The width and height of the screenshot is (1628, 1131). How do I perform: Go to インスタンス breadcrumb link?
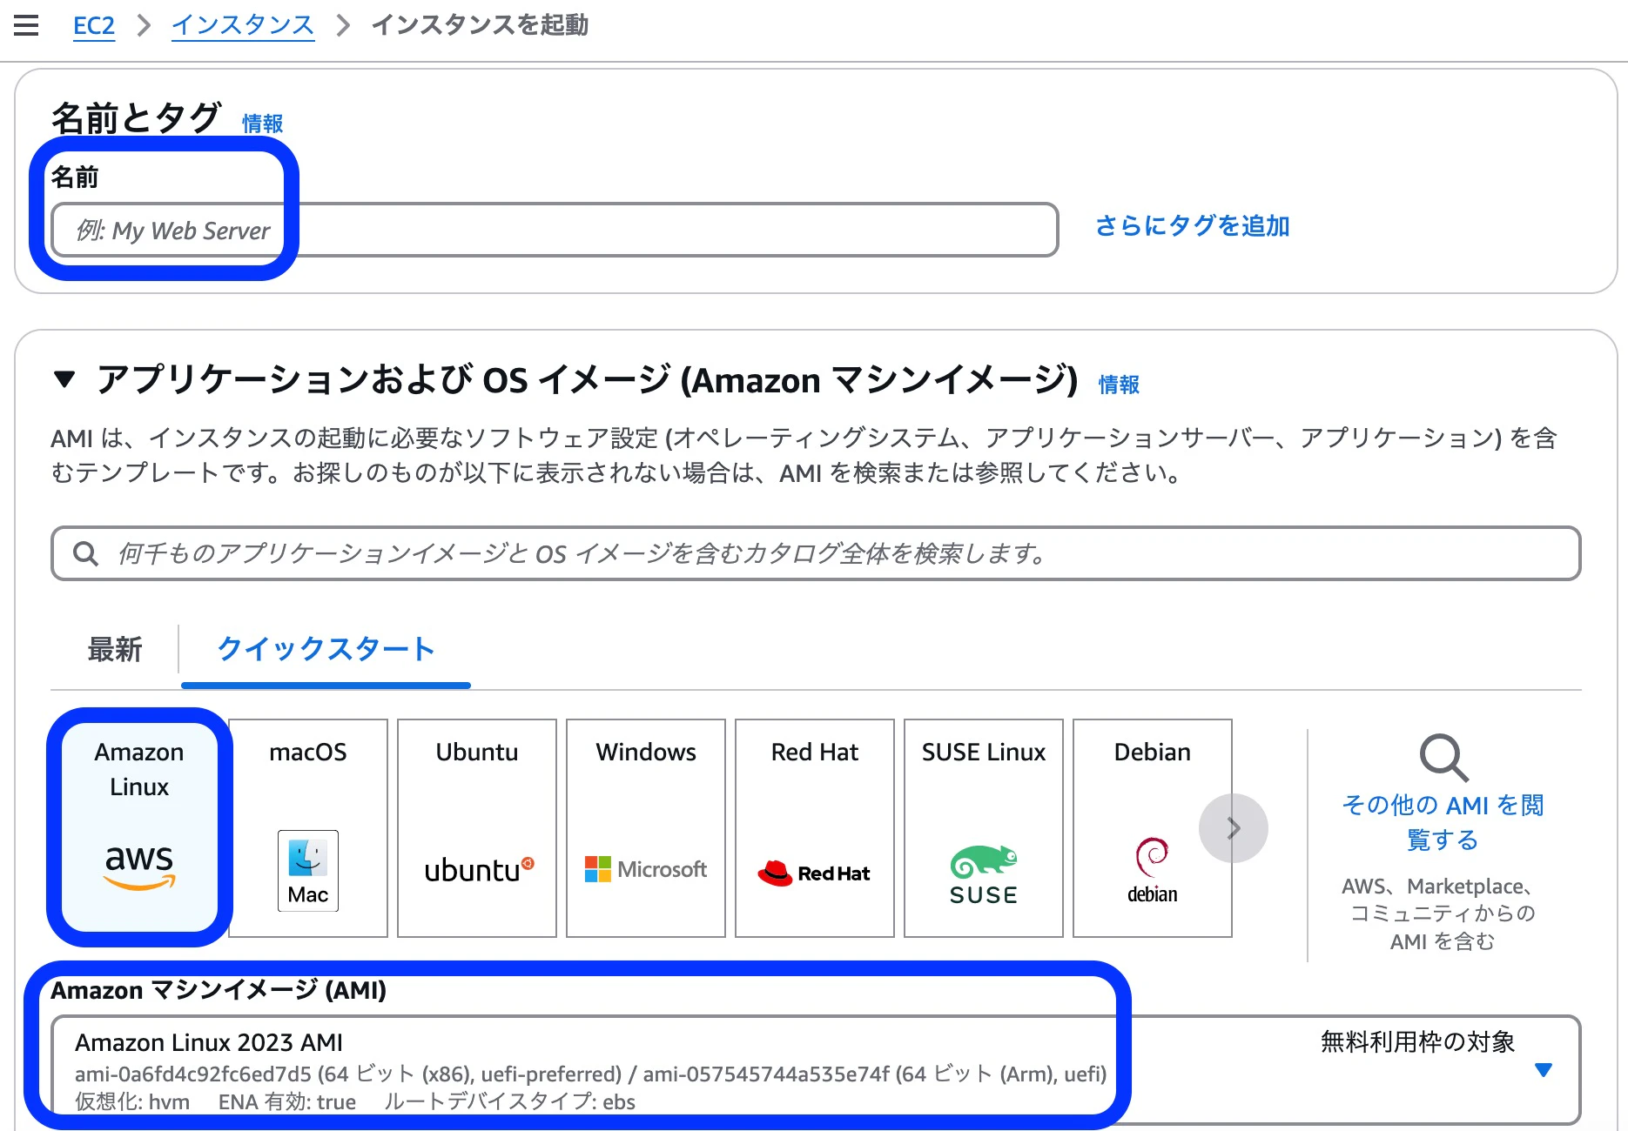tap(243, 25)
